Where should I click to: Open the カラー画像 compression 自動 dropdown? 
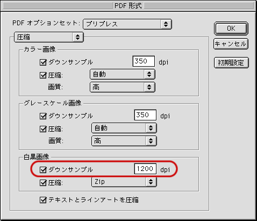click(123, 74)
